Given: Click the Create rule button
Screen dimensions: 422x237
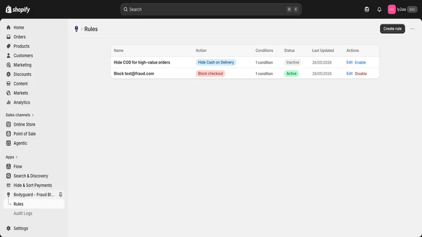Looking at the screenshot, I should 392,29.
